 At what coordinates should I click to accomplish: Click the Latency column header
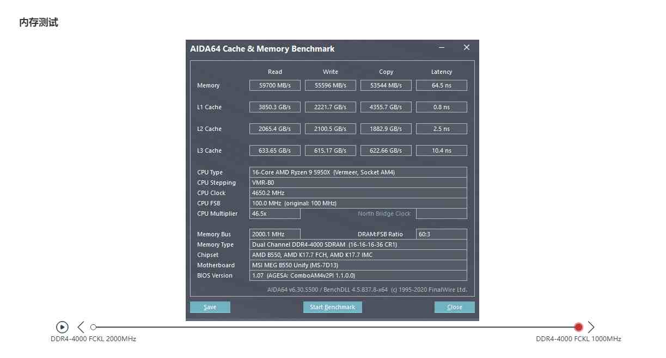[442, 72]
